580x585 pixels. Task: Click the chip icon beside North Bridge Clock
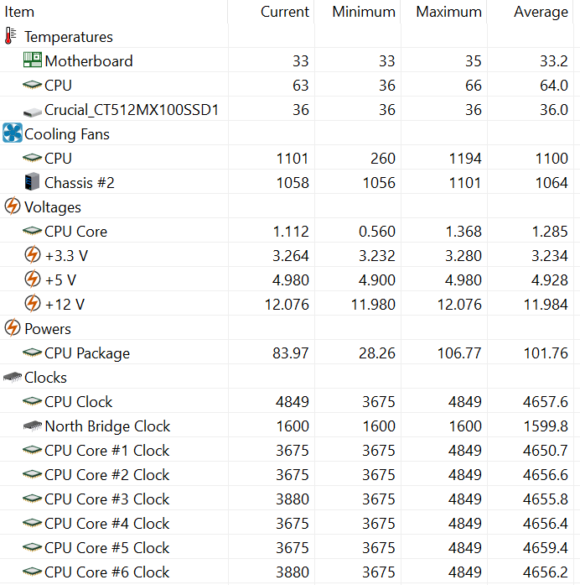(x=33, y=426)
